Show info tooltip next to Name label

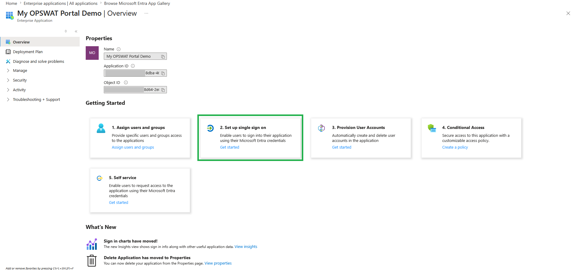119,49
